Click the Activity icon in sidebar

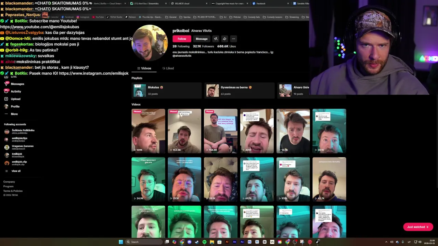point(6,92)
